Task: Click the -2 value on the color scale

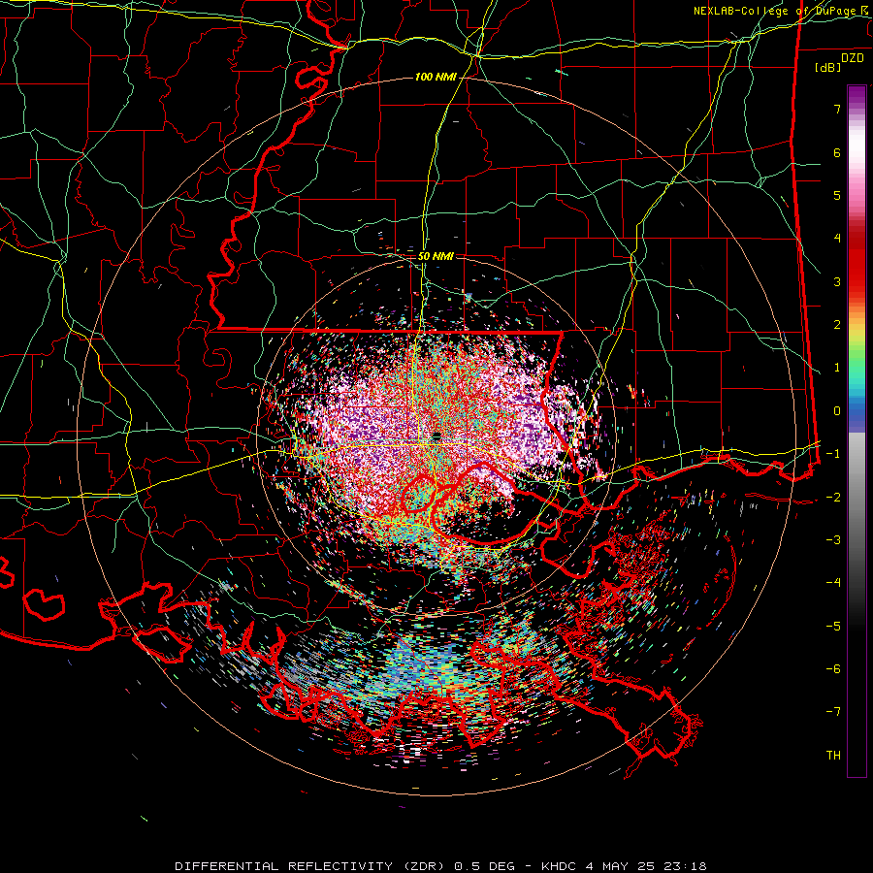Action: pyautogui.click(x=833, y=498)
